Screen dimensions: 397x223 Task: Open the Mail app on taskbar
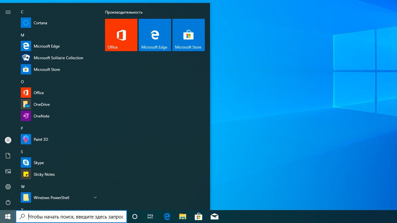(x=214, y=217)
